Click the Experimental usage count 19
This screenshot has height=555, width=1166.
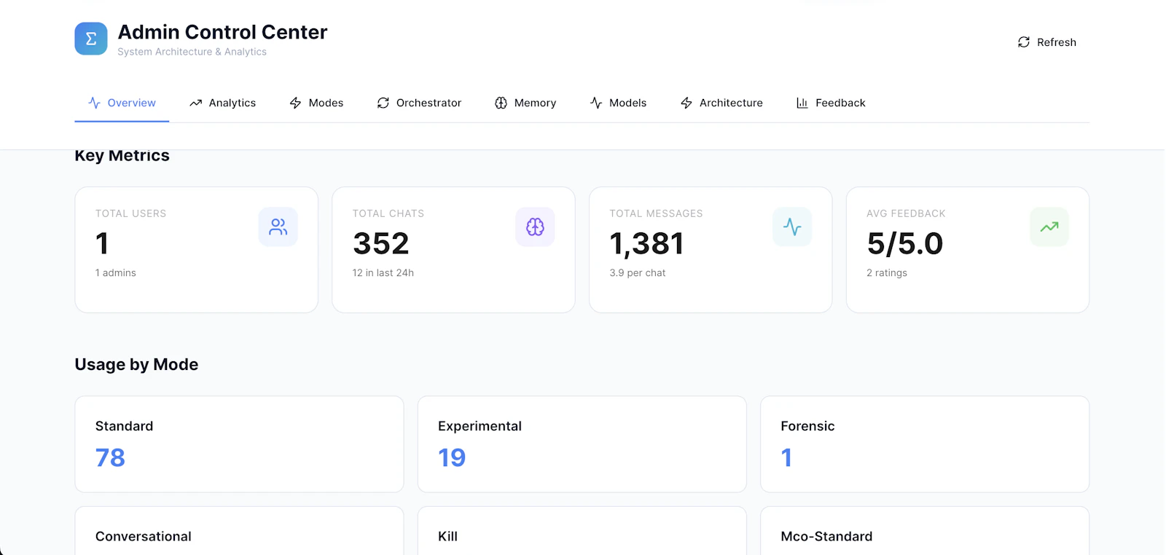click(452, 457)
